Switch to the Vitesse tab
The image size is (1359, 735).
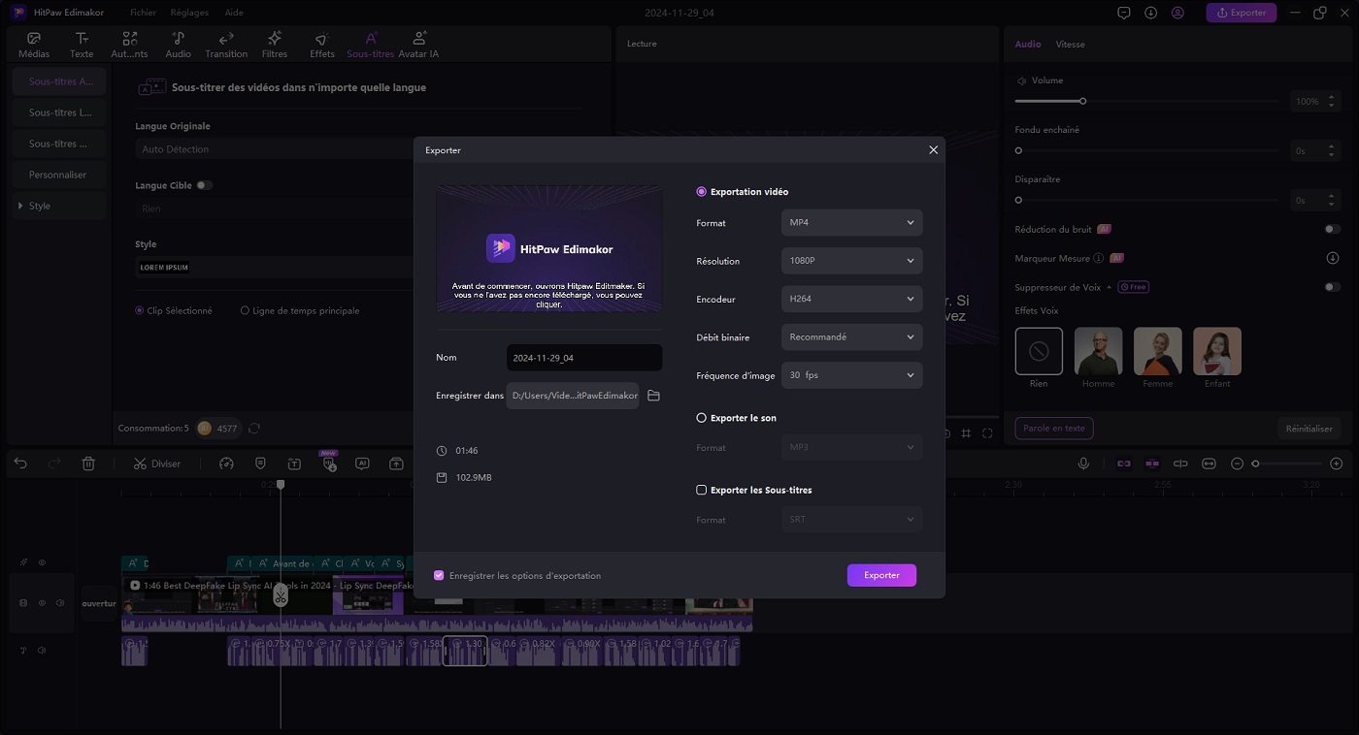pyautogui.click(x=1070, y=45)
